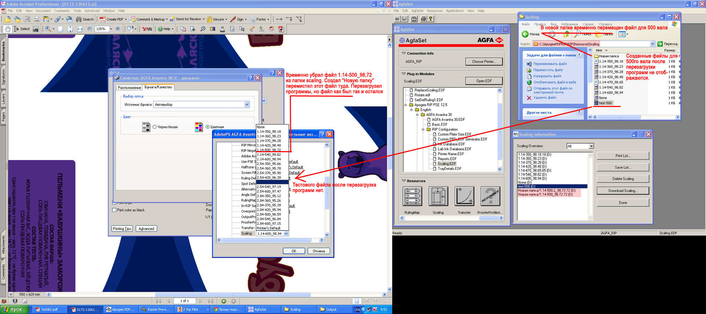
Task: Click the Yahoo search toolbar icon
Action: point(147,29)
